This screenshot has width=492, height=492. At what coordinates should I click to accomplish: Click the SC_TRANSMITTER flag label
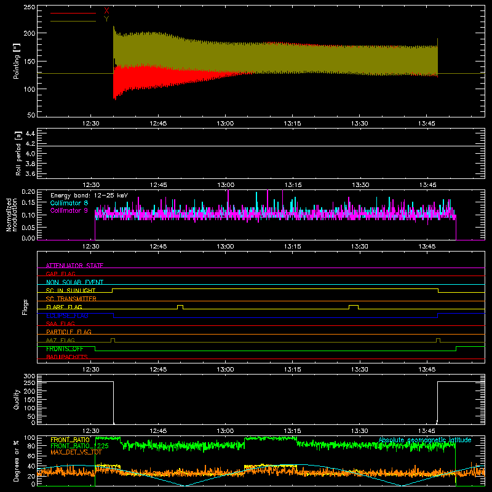[71, 299]
